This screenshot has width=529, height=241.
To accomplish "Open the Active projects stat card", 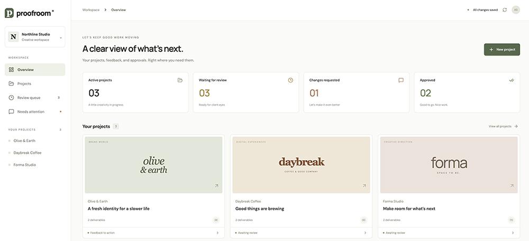I will click(135, 92).
